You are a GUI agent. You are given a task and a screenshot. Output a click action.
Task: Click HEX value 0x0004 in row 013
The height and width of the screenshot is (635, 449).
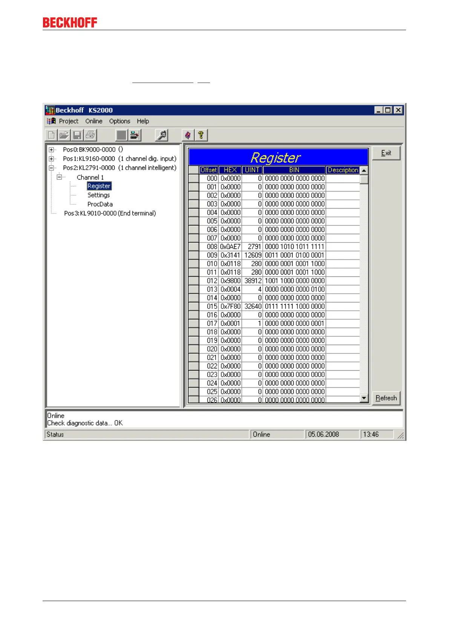tap(230, 289)
